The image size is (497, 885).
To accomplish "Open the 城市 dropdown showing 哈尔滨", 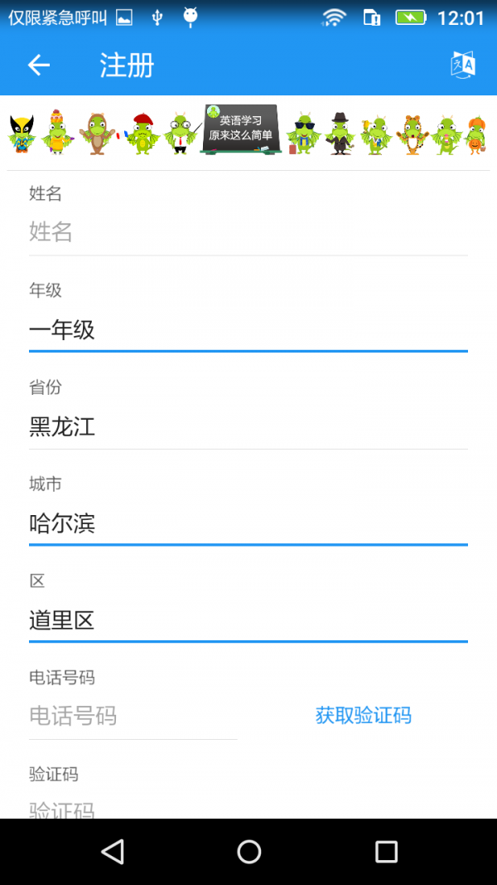I will point(248,523).
